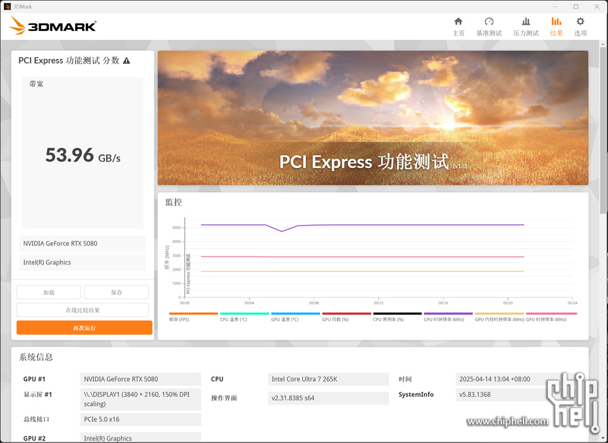Toggle the 帧率 (FPS) orange legend swatch
The width and height of the screenshot is (608, 443).
coord(194,314)
